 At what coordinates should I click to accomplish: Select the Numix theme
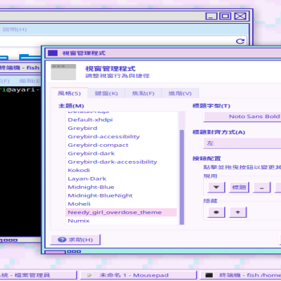tap(122, 221)
